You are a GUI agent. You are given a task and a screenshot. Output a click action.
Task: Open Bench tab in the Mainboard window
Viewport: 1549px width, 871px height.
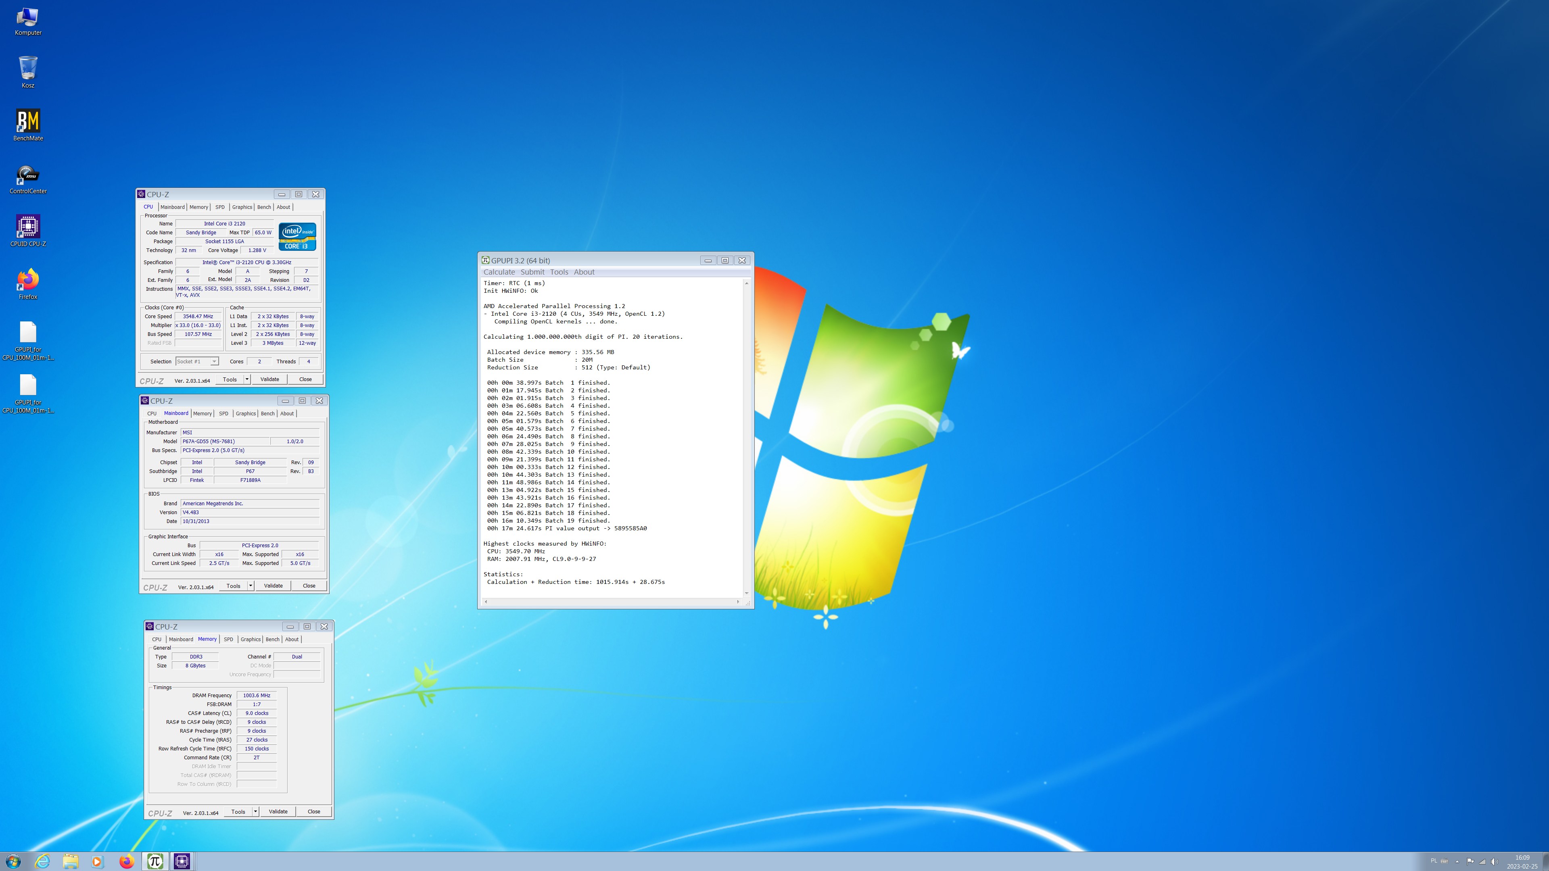(267, 414)
